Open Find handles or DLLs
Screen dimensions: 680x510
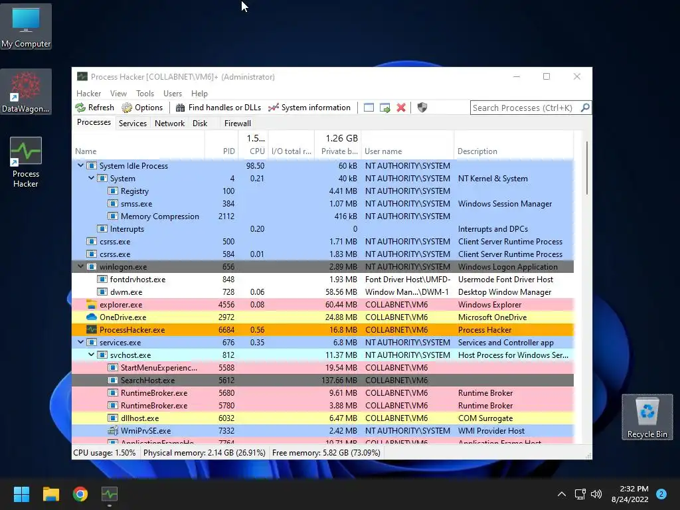[x=218, y=108]
